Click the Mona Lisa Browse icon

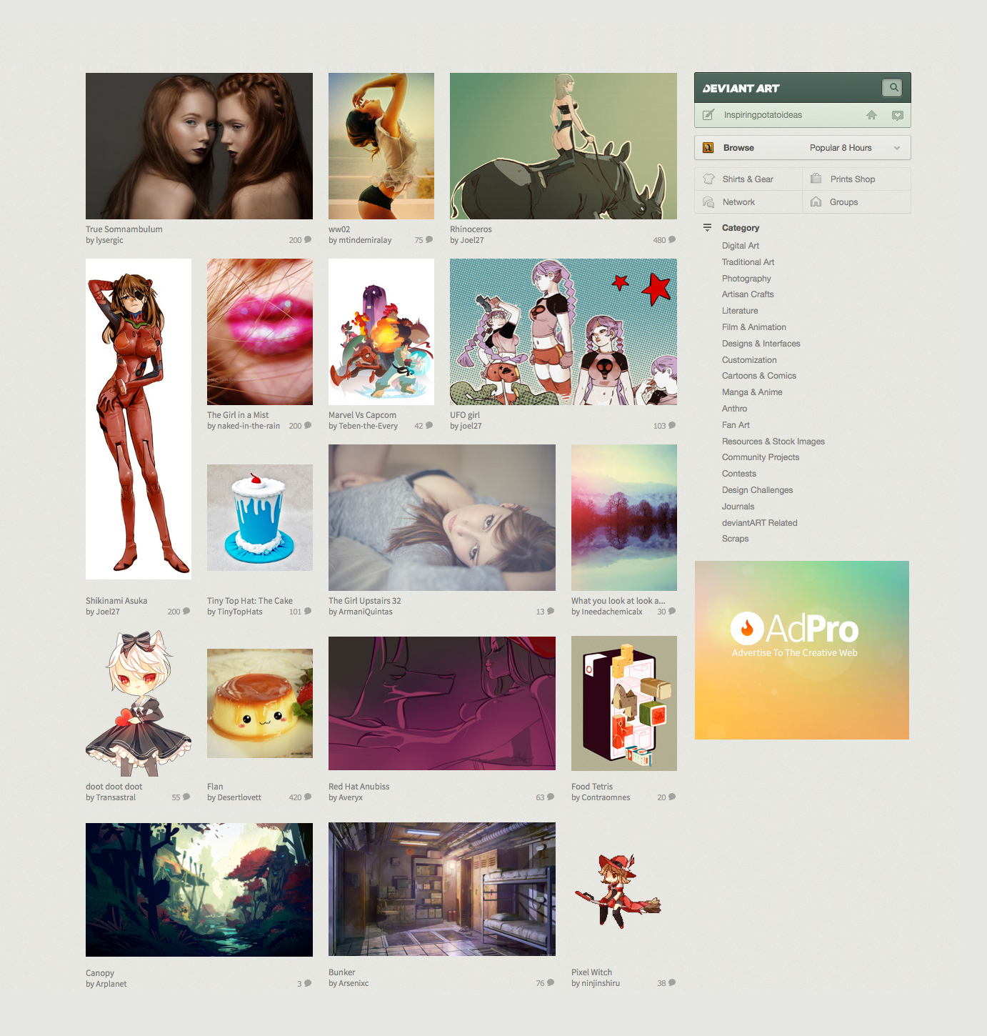[x=708, y=147]
